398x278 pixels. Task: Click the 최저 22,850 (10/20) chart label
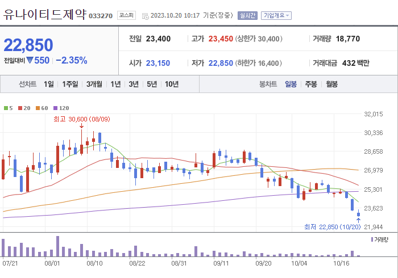(x=332, y=227)
